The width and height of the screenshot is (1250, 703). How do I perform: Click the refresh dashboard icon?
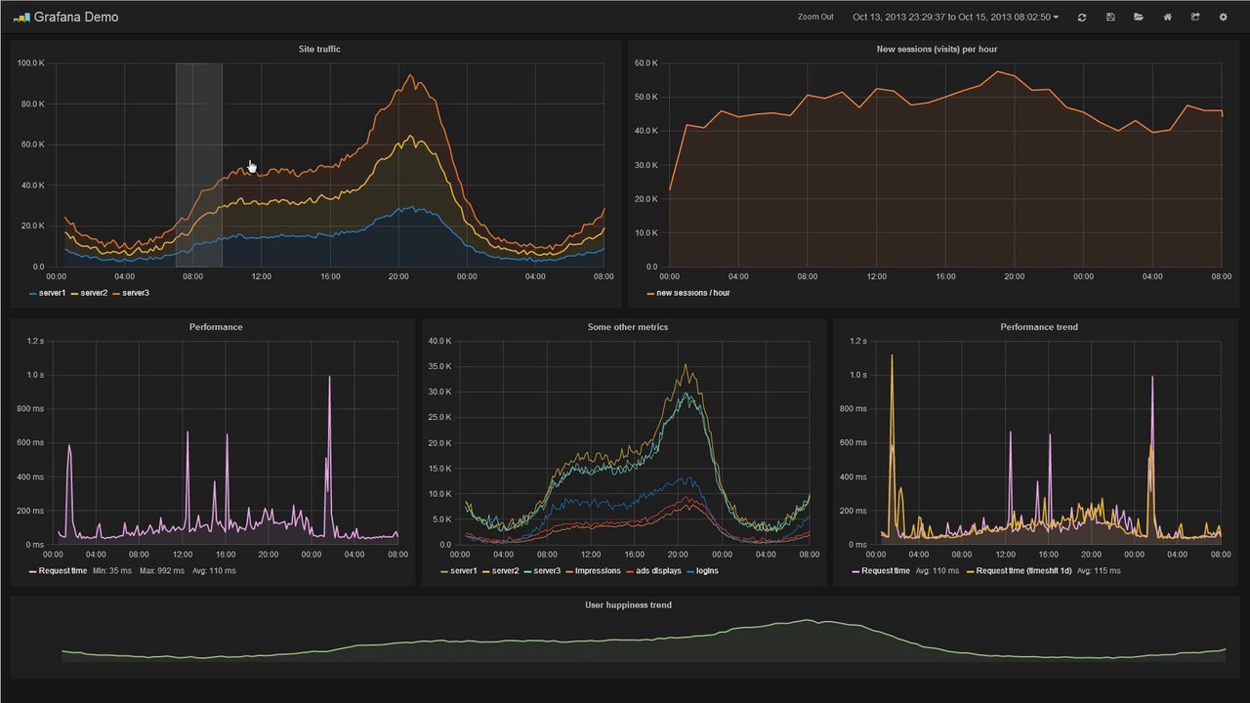coord(1082,17)
